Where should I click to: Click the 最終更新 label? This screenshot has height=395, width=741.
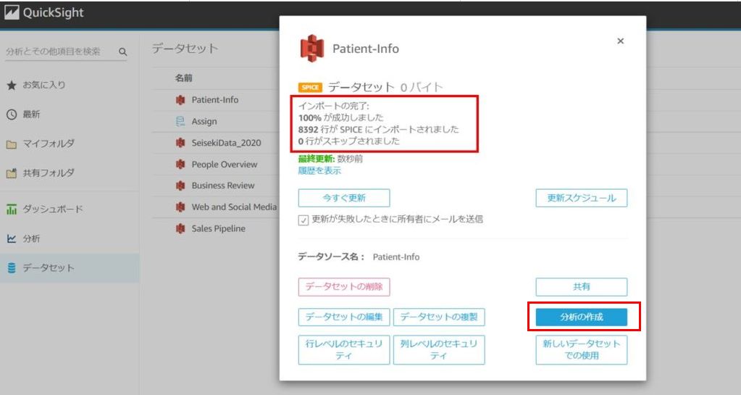coord(316,159)
